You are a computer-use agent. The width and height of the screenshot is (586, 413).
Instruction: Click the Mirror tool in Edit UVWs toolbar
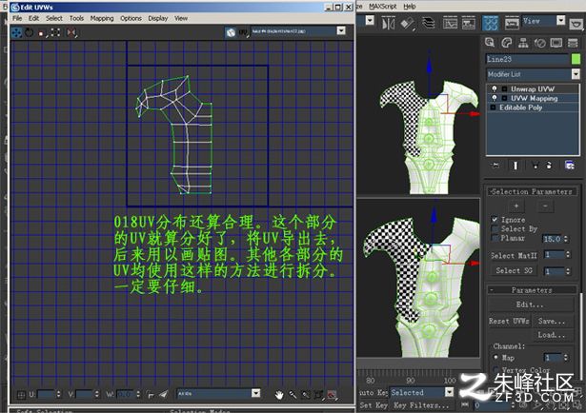pos(71,32)
